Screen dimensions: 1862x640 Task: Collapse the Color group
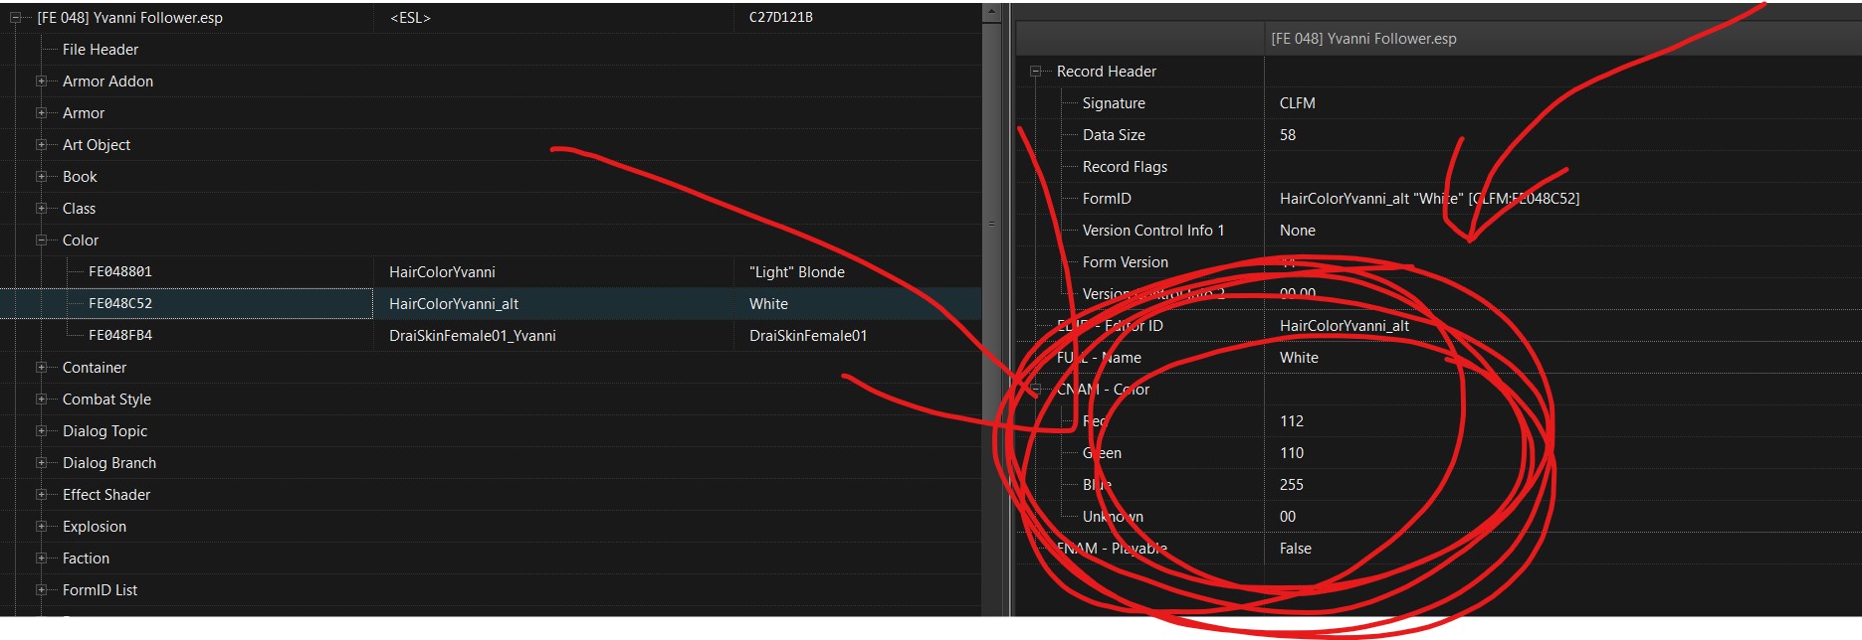click(x=42, y=240)
